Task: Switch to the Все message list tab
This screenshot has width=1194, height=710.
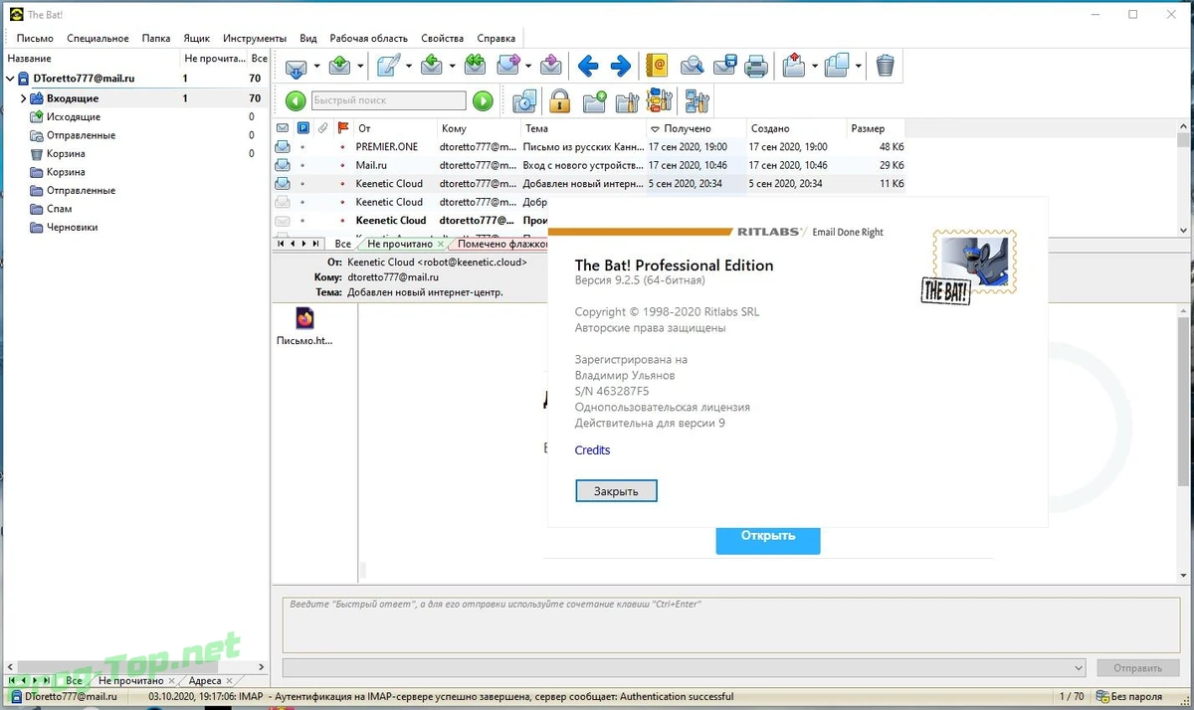Action: 342,244
